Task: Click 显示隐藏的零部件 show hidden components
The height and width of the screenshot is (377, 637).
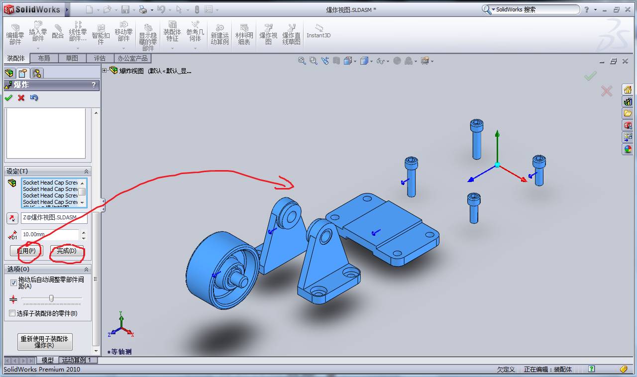Action: (x=148, y=36)
